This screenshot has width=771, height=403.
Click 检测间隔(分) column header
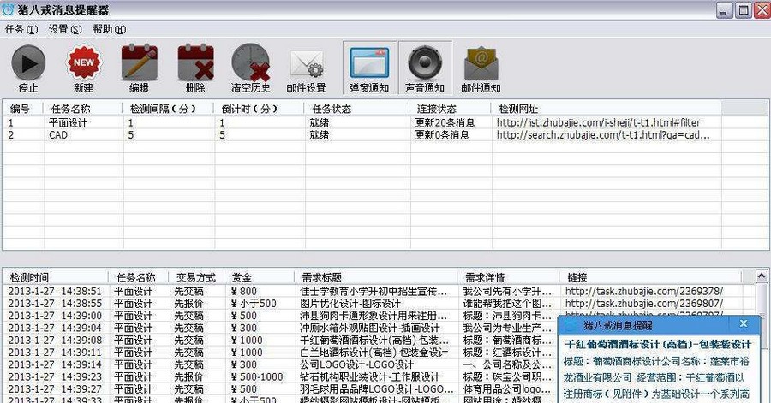click(168, 109)
